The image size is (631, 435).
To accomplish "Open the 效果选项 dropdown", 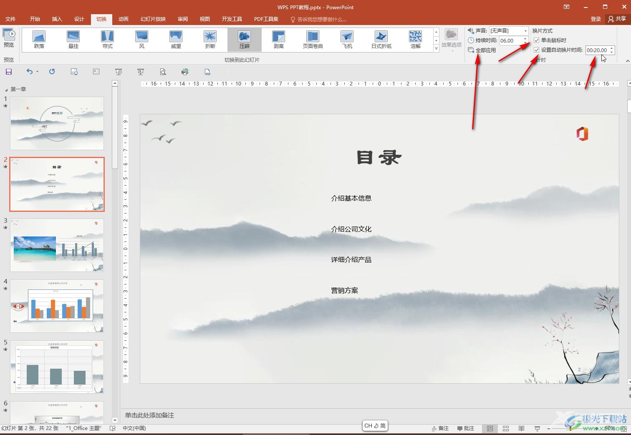I will (451, 40).
